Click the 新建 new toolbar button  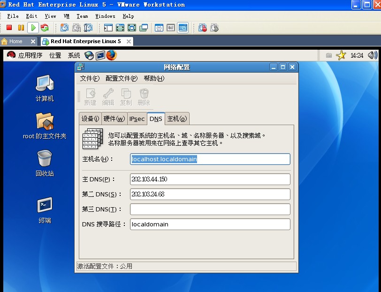point(91,97)
